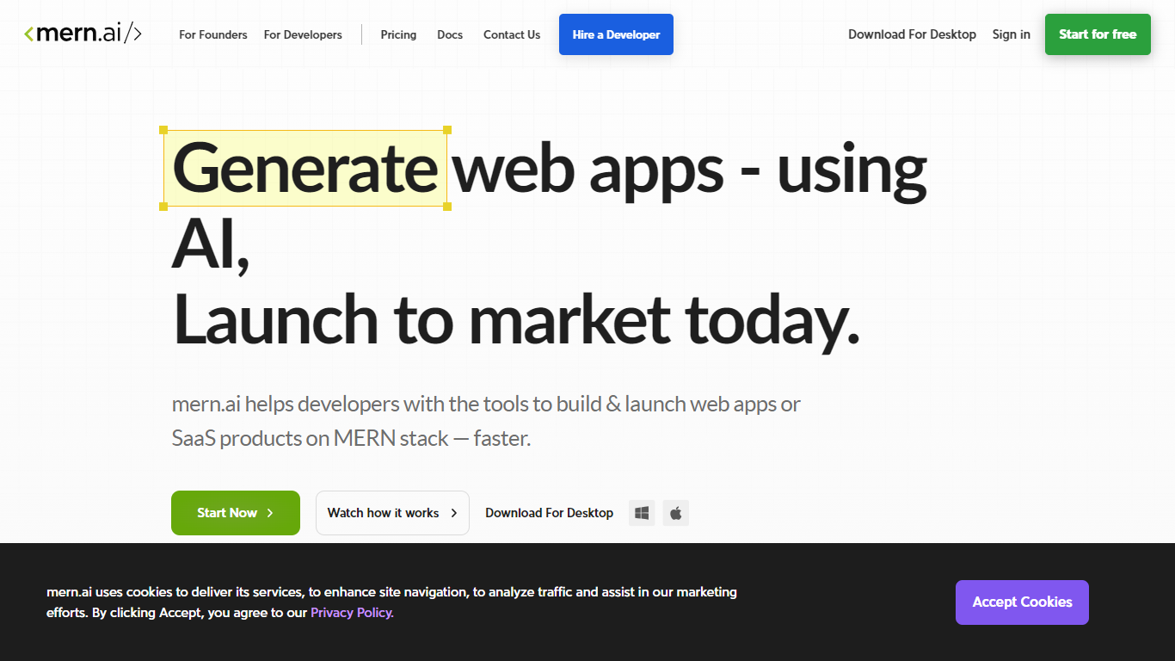Click the mern.ai logo

pyautogui.click(x=83, y=34)
